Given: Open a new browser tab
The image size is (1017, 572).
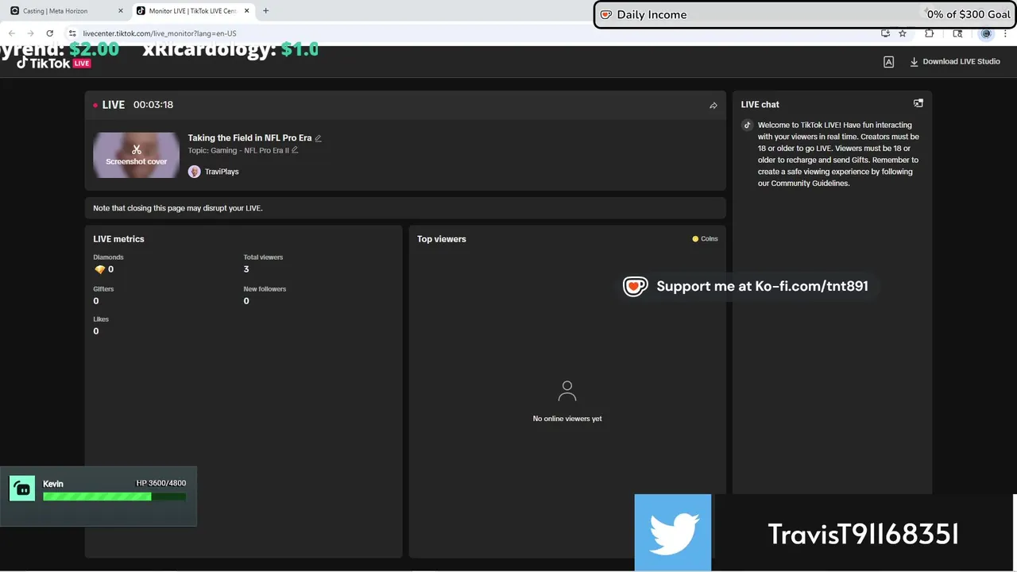Looking at the screenshot, I should point(265,11).
